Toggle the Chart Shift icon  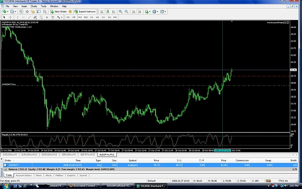[140, 12]
